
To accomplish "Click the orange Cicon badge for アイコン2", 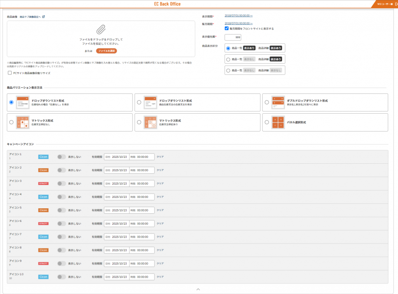I will click(x=43, y=170).
